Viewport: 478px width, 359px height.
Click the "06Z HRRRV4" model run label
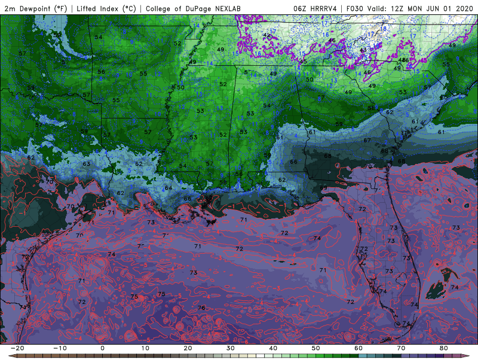click(315, 9)
